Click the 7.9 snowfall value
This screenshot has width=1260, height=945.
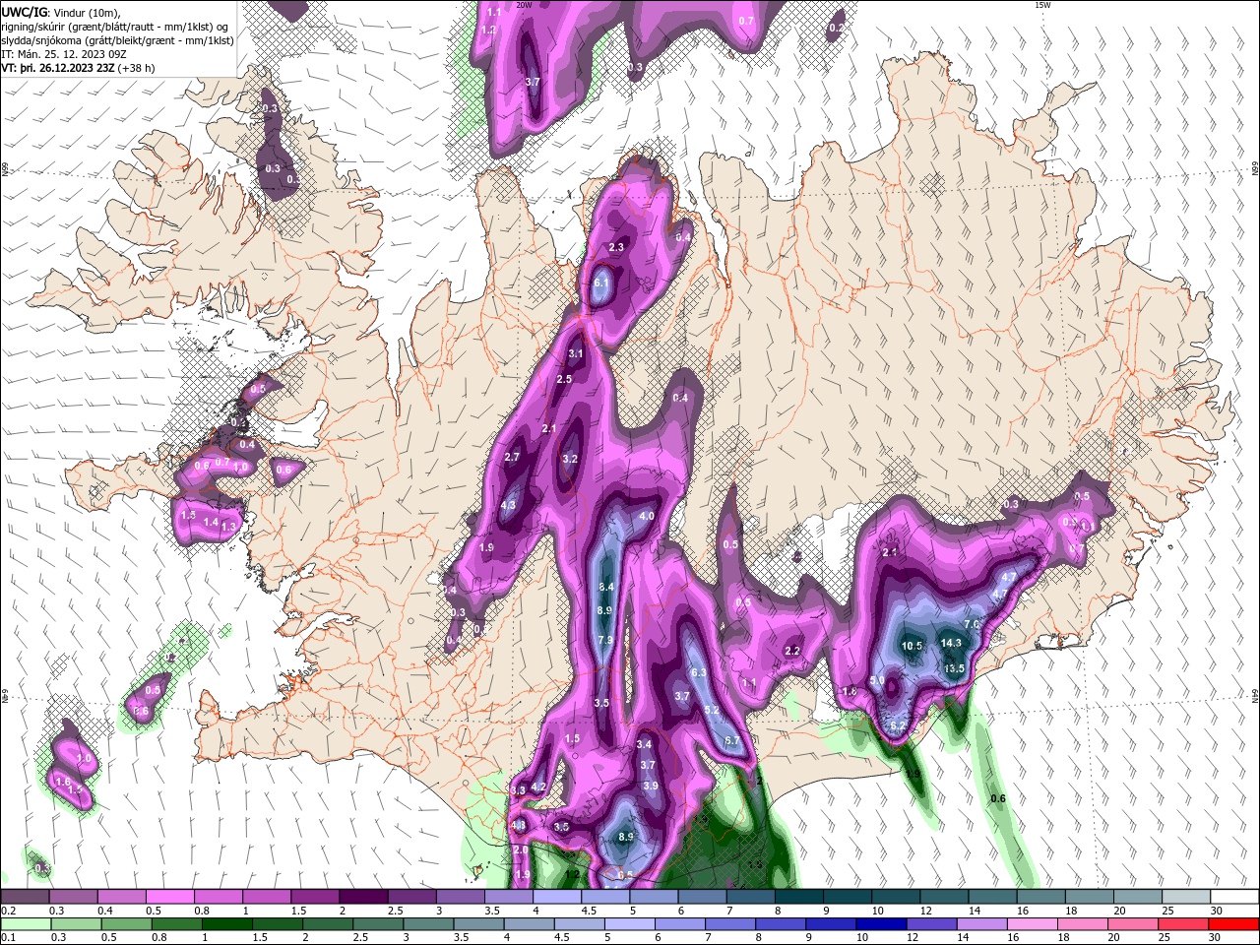tap(605, 640)
